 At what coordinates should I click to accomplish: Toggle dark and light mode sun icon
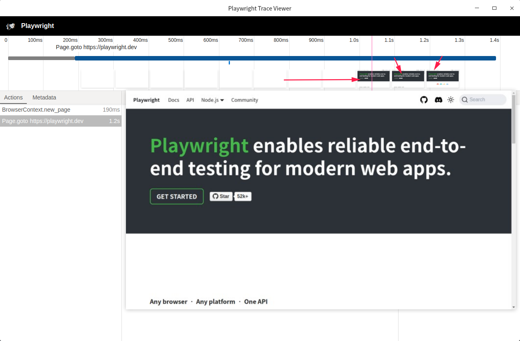451,100
